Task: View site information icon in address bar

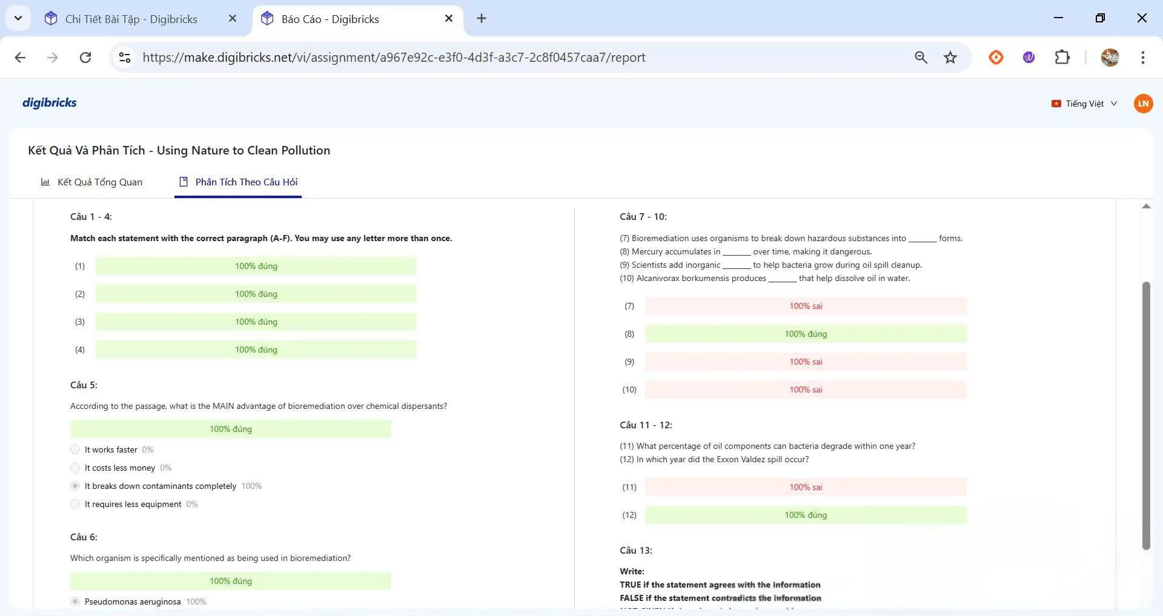Action: point(125,58)
